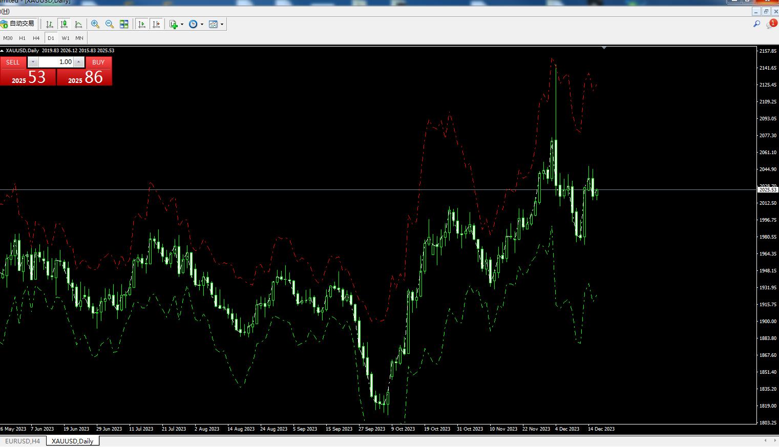
Task: Zoom out of the chart
Action: [110, 24]
